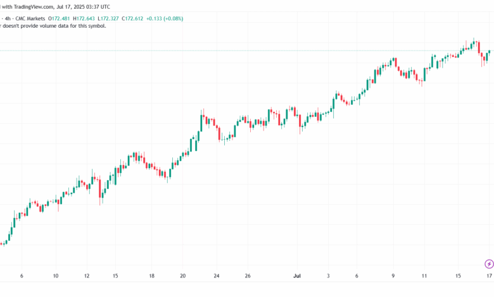
Task: Click the CMC Markets source label
Action: pos(30,18)
